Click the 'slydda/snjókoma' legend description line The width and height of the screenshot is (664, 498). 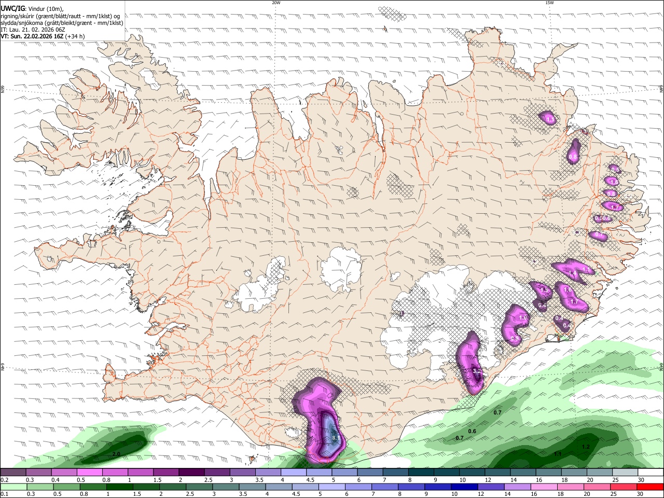(x=62, y=23)
